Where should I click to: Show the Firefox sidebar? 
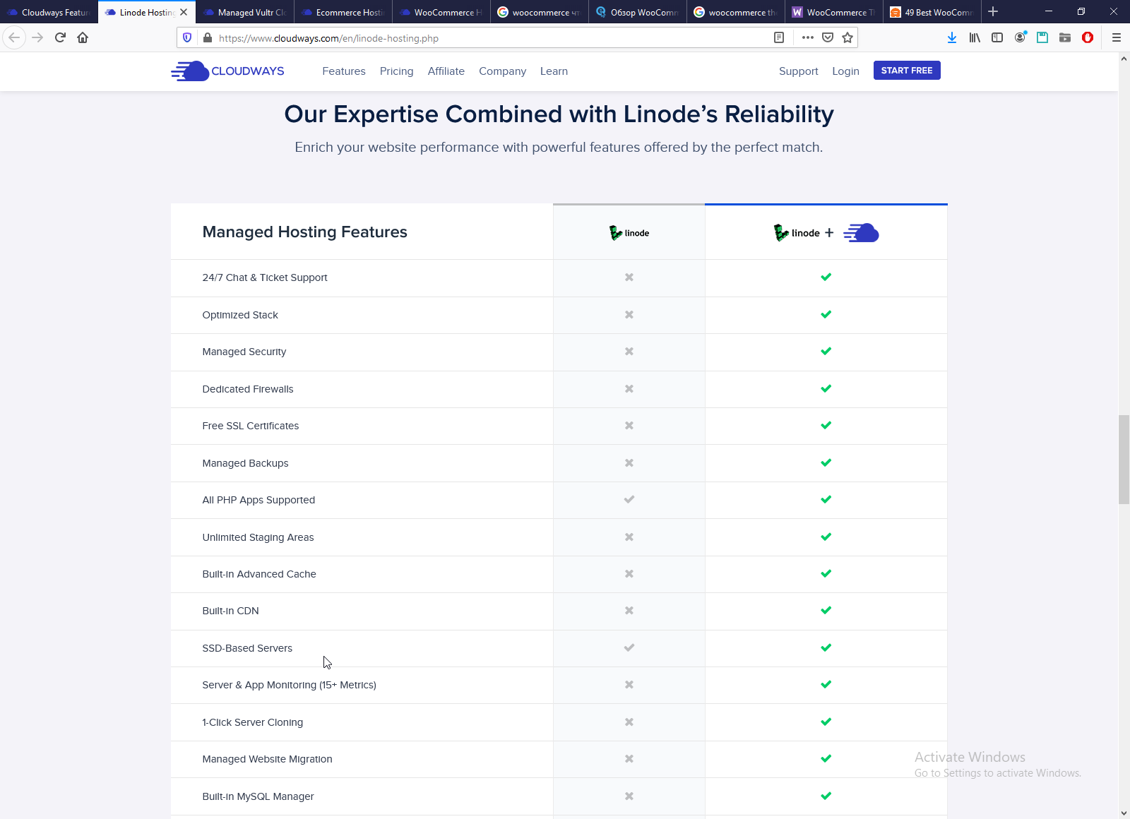coord(997,38)
